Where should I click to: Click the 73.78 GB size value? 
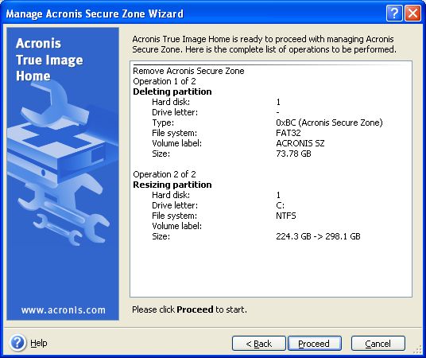click(x=293, y=154)
